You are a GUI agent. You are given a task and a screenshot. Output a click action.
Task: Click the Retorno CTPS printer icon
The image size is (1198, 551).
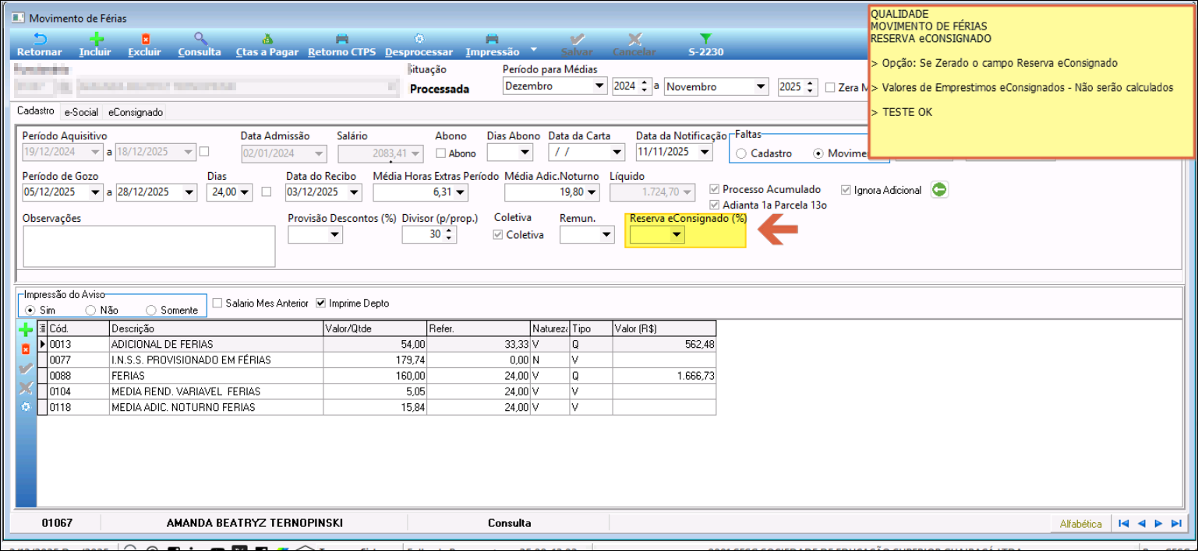[341, 39]
